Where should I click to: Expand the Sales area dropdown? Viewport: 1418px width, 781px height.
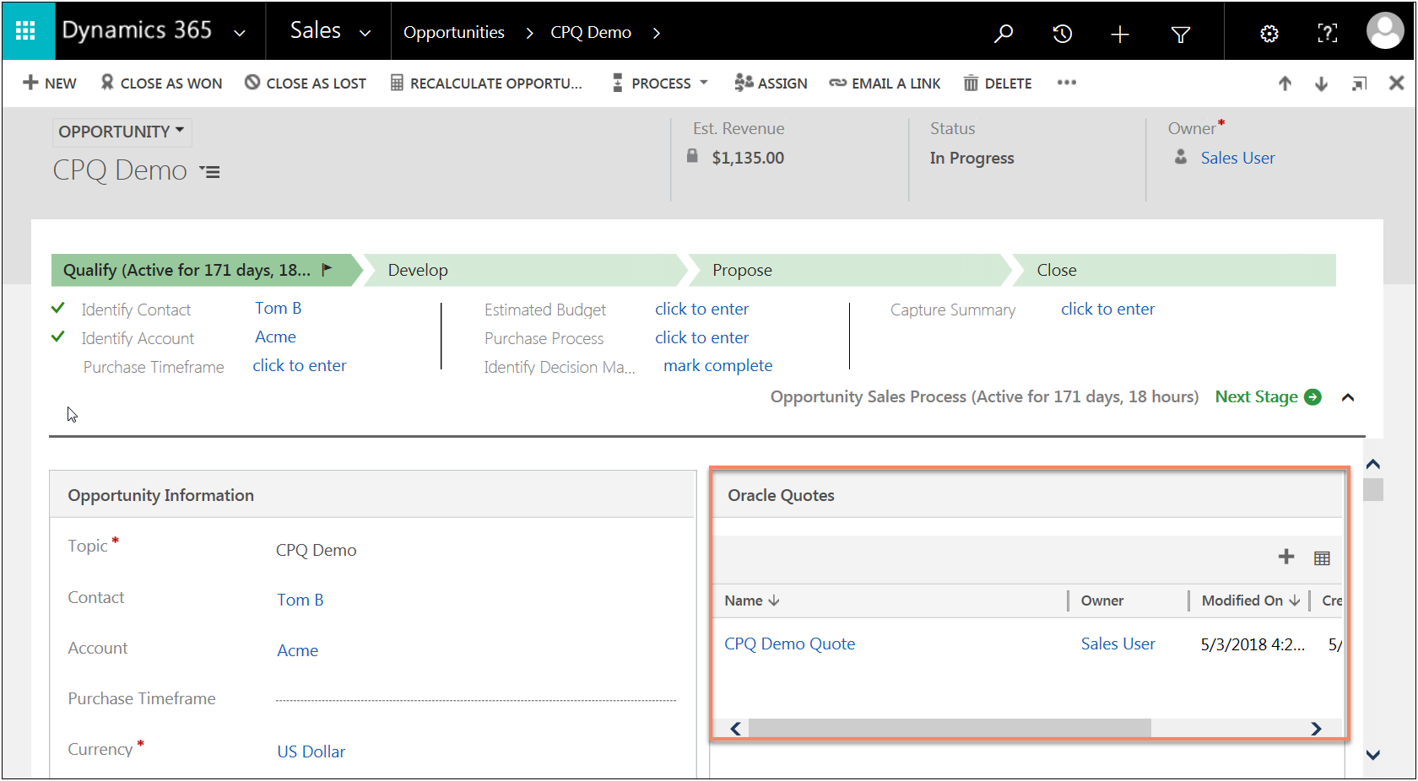coord(365,34)
